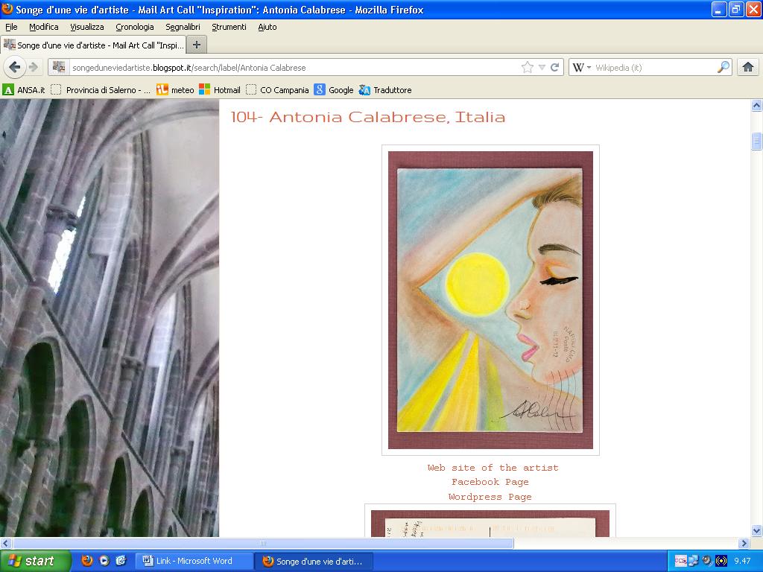Open the Strumenti menu

click(229, 27)
